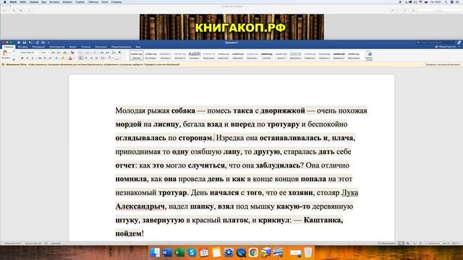Center the paragraph text
463x260 pixels.
point(86,58)
